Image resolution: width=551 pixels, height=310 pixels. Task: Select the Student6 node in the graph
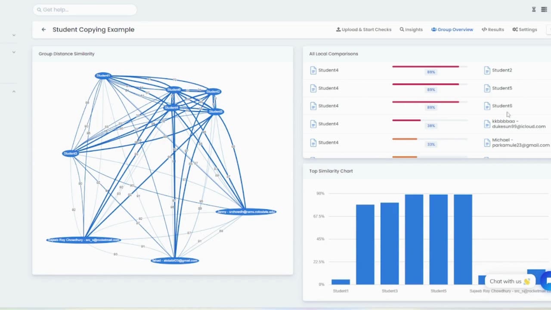click(174, 90)
